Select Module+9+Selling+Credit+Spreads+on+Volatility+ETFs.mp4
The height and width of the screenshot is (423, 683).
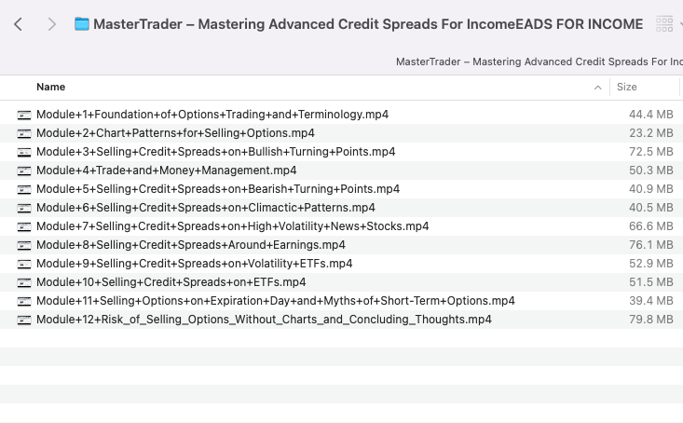194,264
